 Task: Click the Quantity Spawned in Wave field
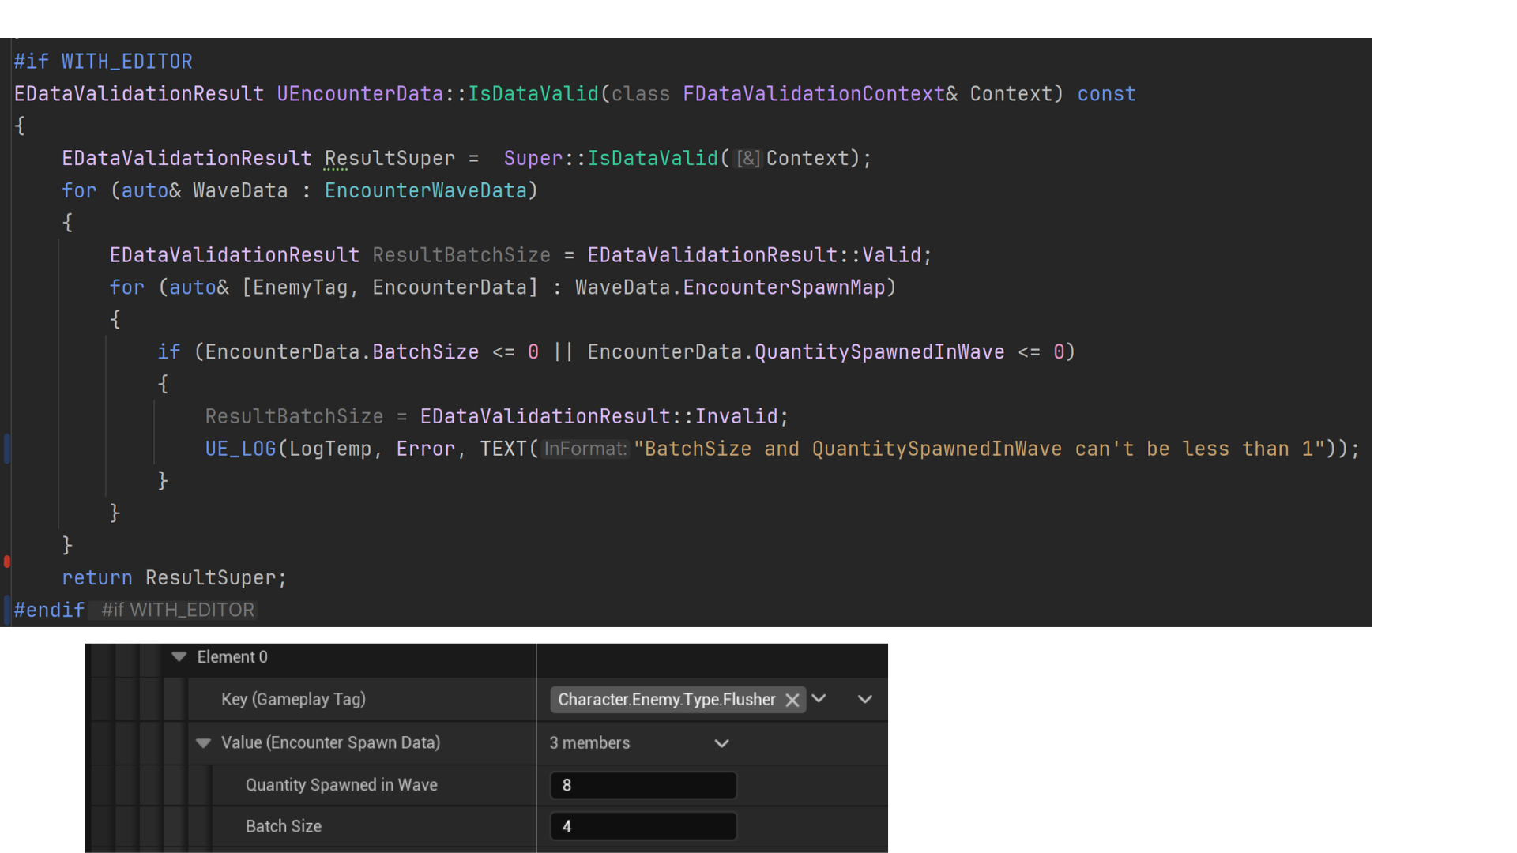point(643,786)
